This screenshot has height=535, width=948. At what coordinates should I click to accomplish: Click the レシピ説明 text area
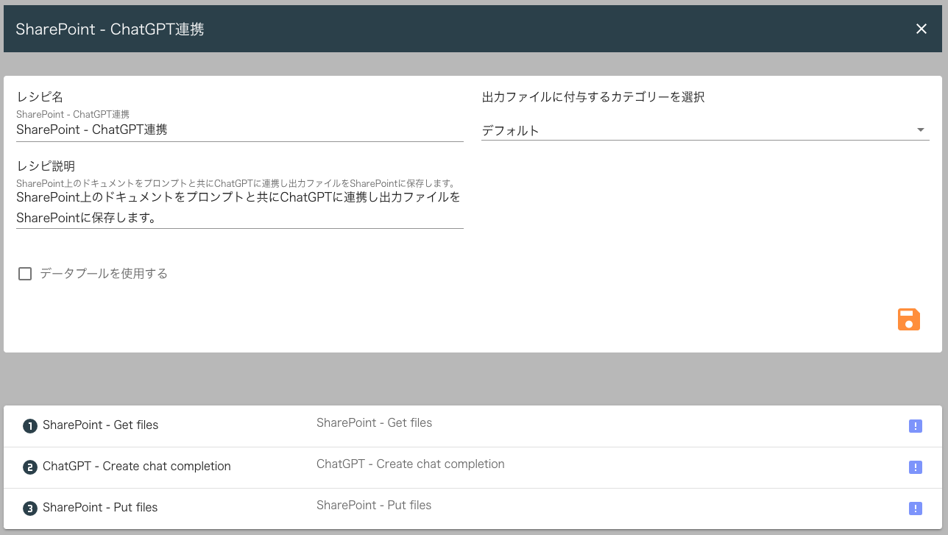click(240, 208)
